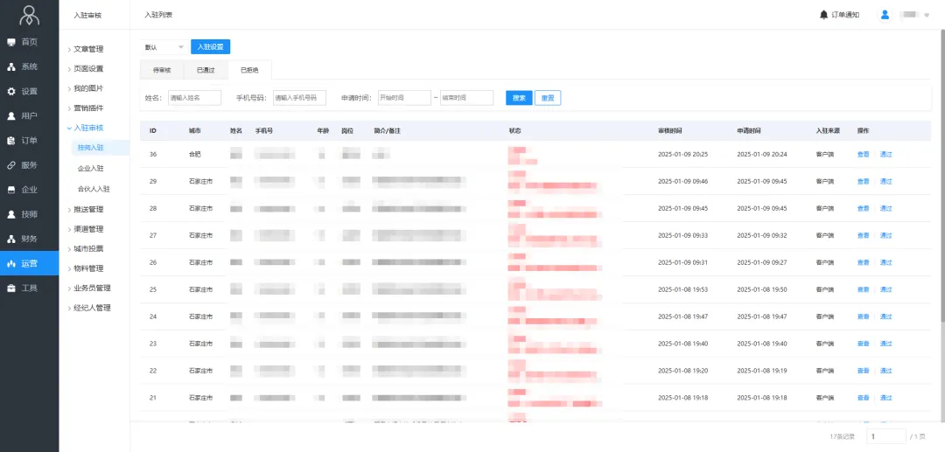Viewport: 945px width, 452px height.
Task: Select the 工具 briefcase icon
Action: coord(11,288)
